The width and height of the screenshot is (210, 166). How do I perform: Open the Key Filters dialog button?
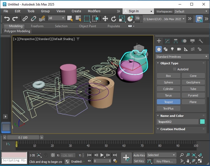[165, 161]
